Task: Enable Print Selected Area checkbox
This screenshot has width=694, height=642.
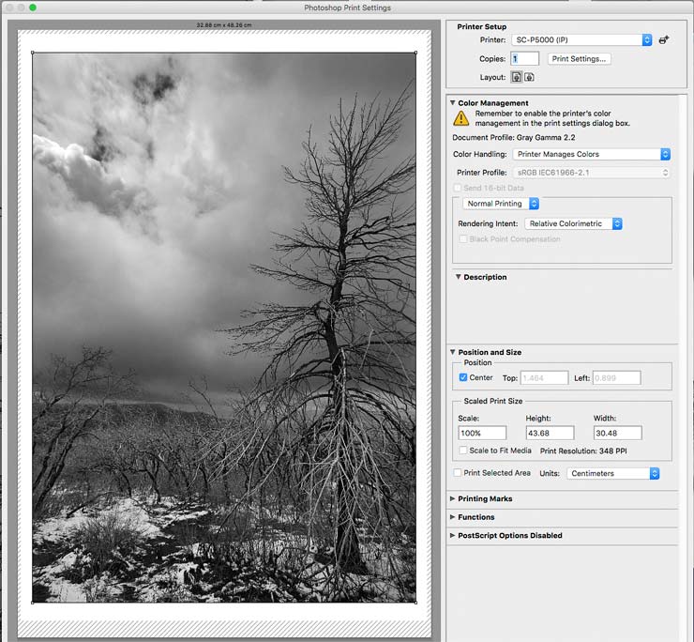Action: coord(458,473)
